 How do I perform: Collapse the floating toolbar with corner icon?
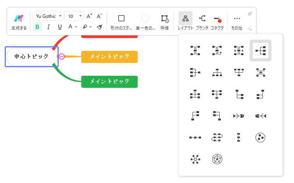point(250,29)
